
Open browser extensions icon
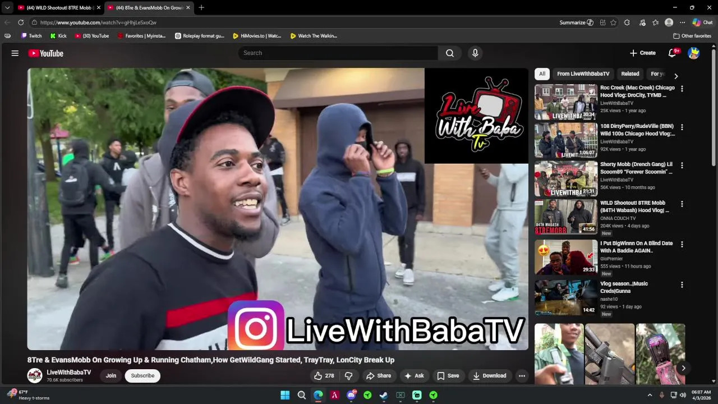[x=627, y=22]
